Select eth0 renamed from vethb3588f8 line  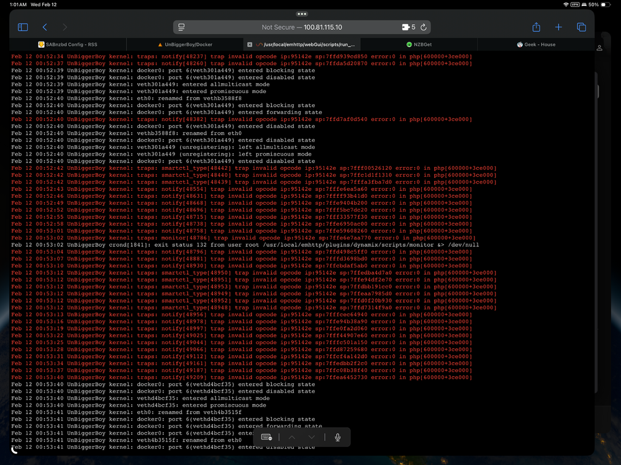[x=126, y=98]
